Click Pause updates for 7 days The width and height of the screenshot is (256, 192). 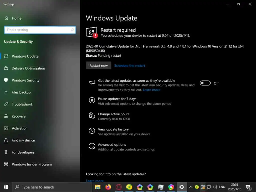(x=117, y=99)
